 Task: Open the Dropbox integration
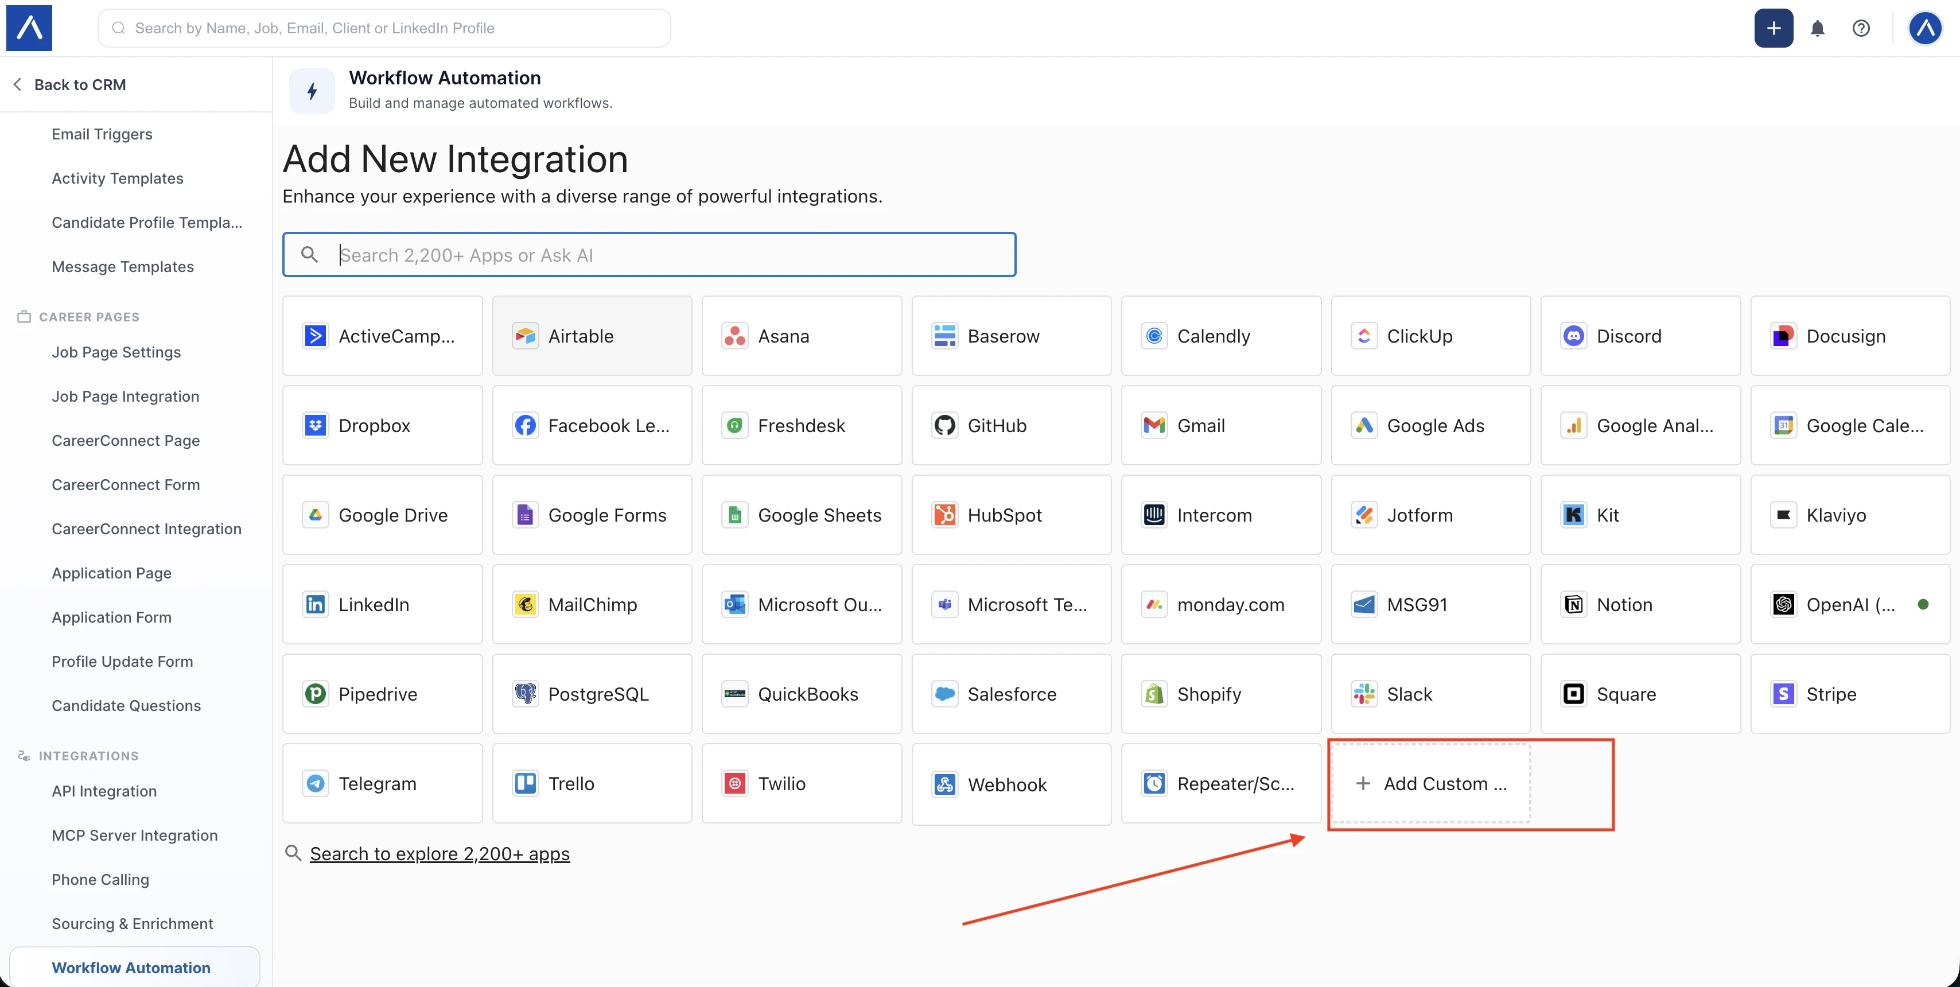pyautogui.click(x=382, y=425)
